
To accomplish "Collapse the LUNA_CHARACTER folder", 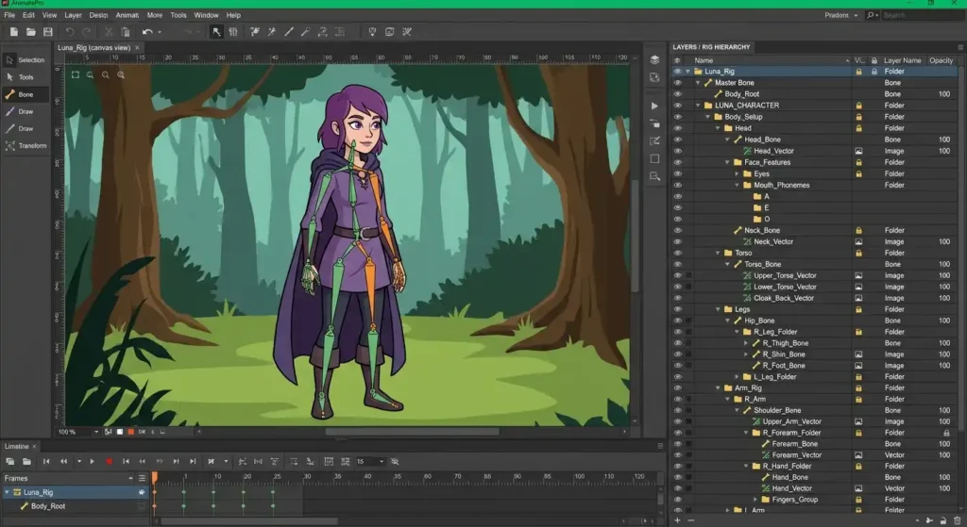I will tap(698, 106).
